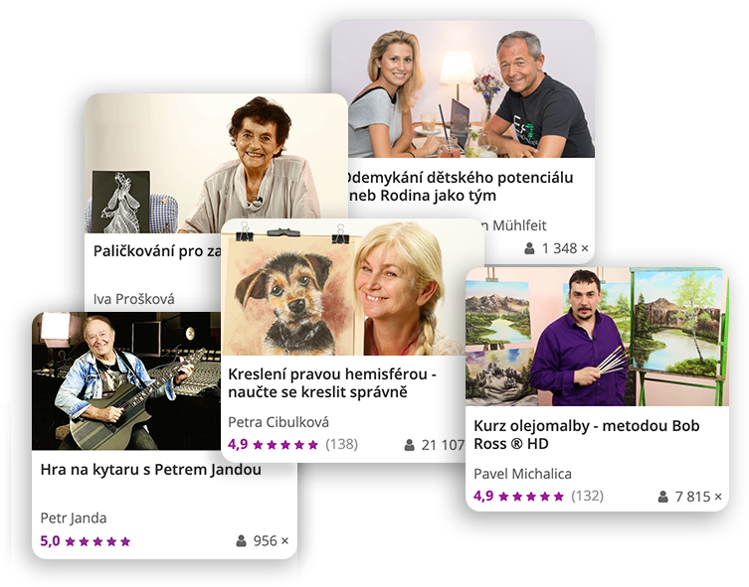Screen dimensions: 749x587
Task: Click the person icon next to 7 815 ×
Action: click(663, 497)
